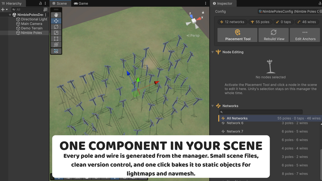
Task: Select the combined Transform tool
Action: (56, 45)
